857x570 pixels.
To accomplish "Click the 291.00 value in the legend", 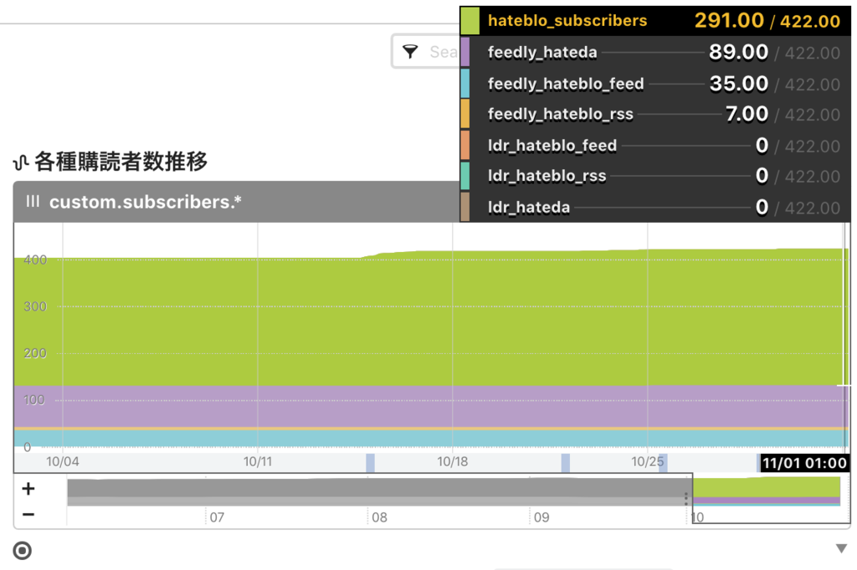I will 729,21.
